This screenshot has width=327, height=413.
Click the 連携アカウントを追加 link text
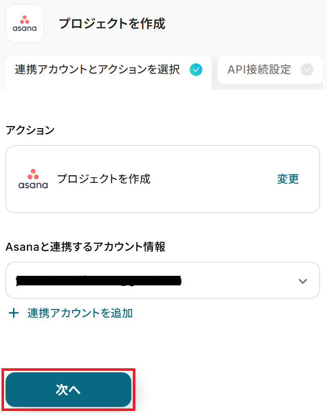pos(80,313)
